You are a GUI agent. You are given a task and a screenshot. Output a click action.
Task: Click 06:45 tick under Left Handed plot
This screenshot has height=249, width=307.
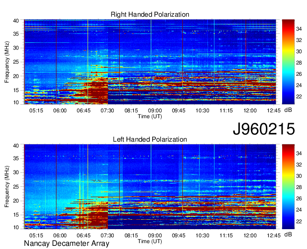84,235
